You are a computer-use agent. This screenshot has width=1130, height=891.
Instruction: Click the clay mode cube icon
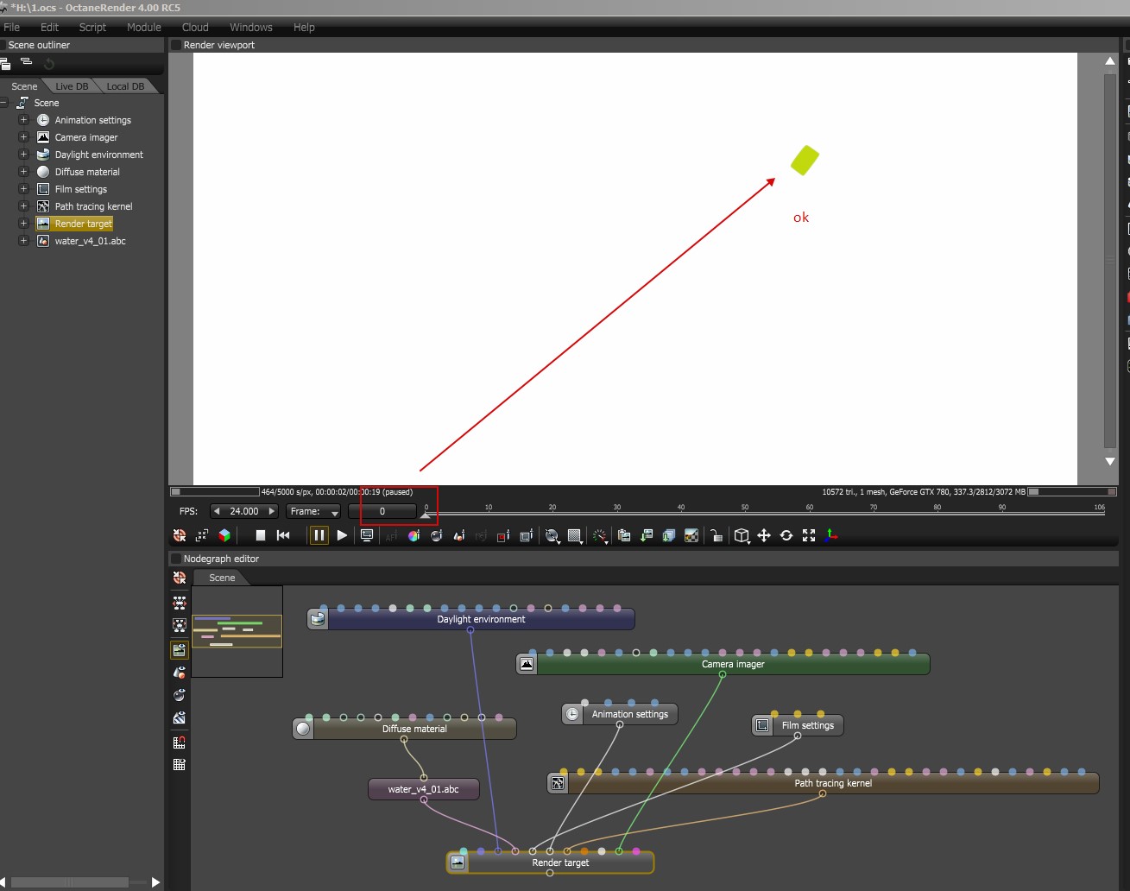click(x=224, y=535)
